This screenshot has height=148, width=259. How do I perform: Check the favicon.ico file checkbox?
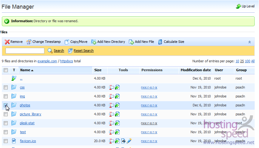click(6, 141)
